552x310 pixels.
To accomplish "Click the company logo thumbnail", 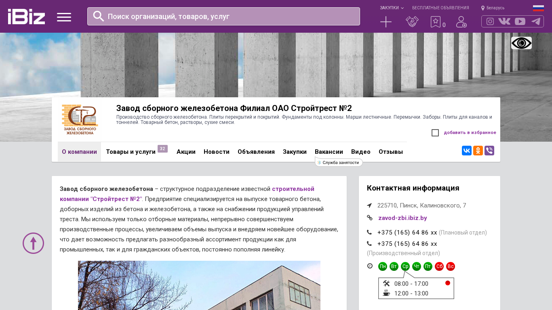I will pos(80,119).
